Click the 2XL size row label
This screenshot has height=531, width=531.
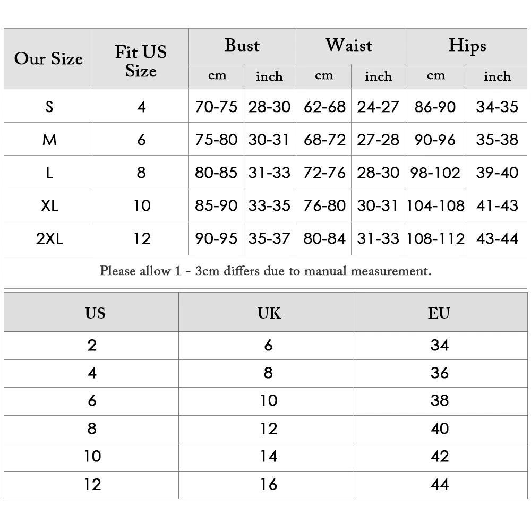pyautogui.click(x=49, y=239)
